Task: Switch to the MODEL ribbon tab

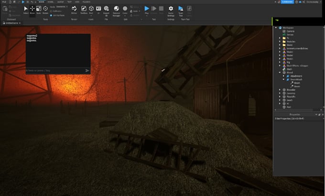Action: point(50,2)
